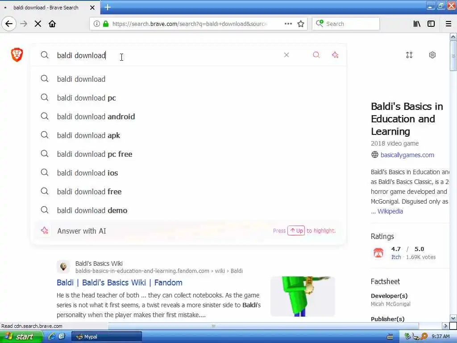The image size is (457, 343).
Task: Click the Brave lion logo
Action: pyautogui.click(x=17, y=55)
